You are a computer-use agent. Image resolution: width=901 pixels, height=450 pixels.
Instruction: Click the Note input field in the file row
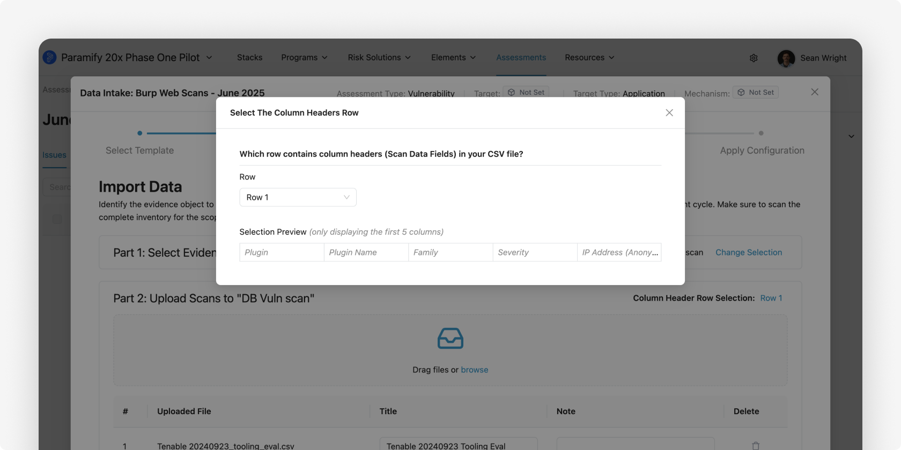(x=636, y=444)
